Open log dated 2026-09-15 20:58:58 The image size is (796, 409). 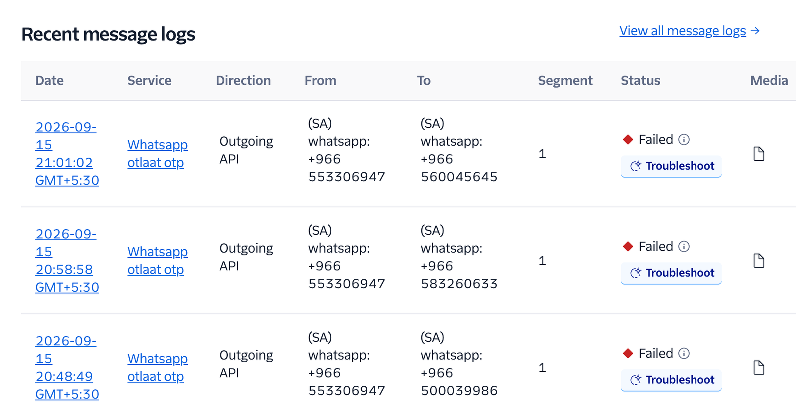point(67,261)
